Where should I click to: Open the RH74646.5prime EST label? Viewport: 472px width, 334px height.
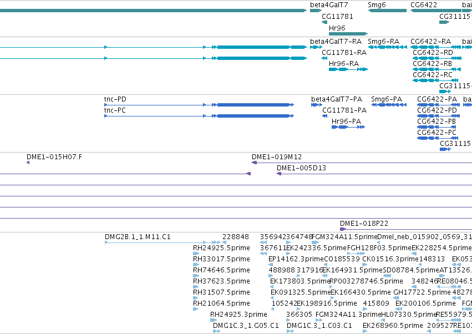[x=221, y=270]
